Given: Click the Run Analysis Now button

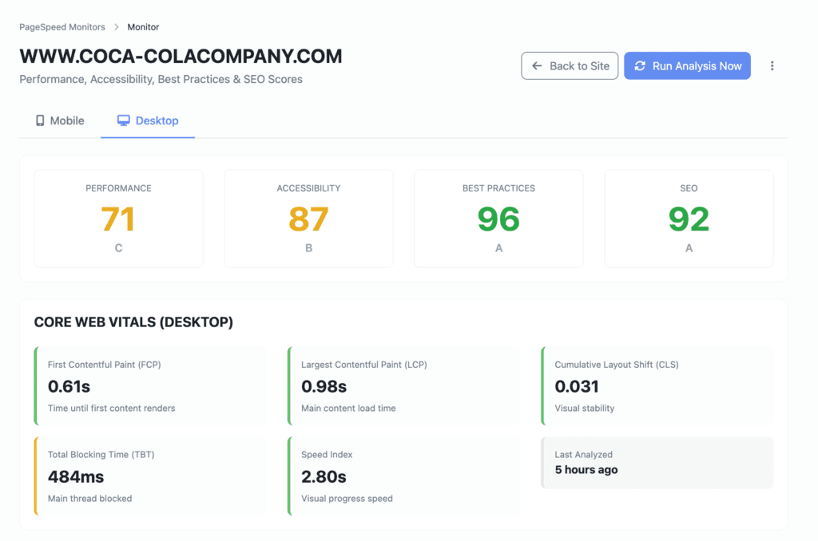Looking at the screenshot, I should pos(687,65).
